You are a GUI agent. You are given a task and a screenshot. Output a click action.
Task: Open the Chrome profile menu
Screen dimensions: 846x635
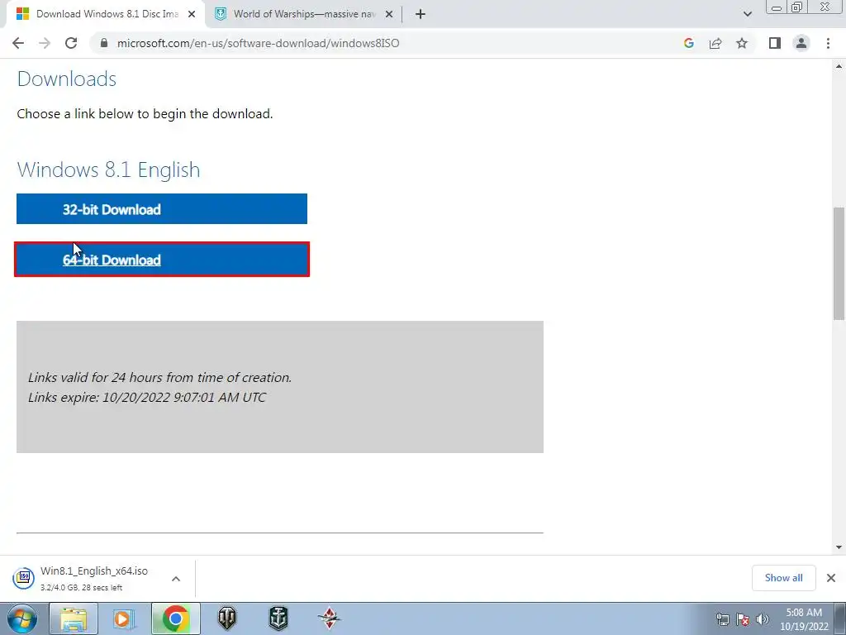(801, 43)
